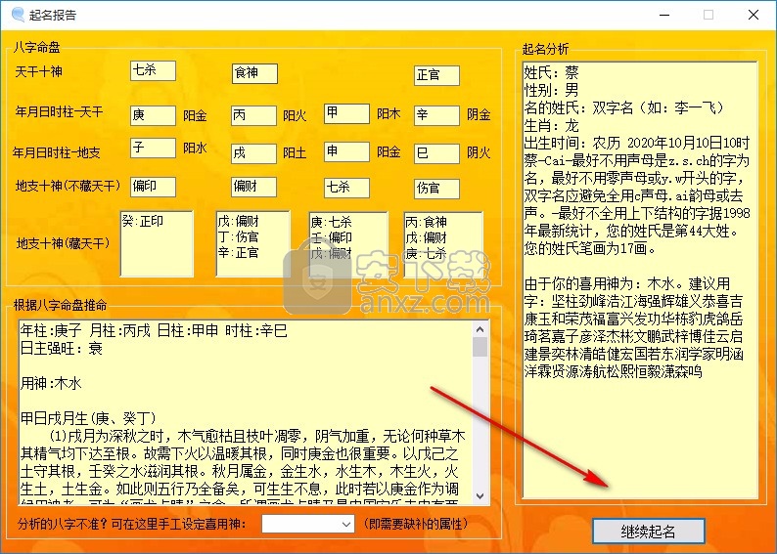Viewport: 777px width, 554px height.
Task: Click the 生肖：龙 line
Action: (551, 125)
